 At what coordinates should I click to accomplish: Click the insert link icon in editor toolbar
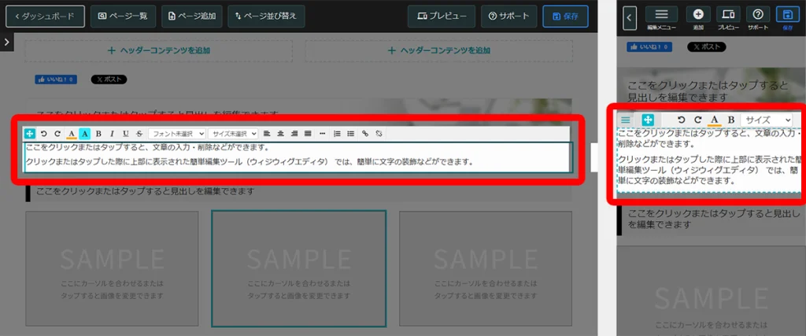[364, 134]
